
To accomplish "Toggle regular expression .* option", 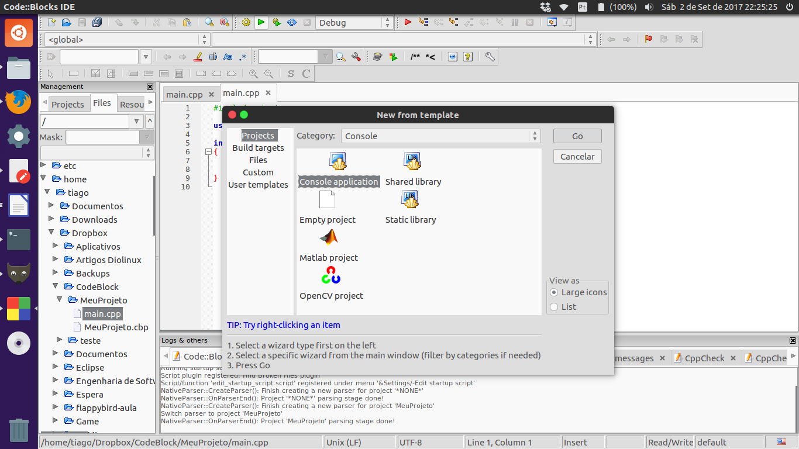I will pyautogui.click(x=243, y=57).
